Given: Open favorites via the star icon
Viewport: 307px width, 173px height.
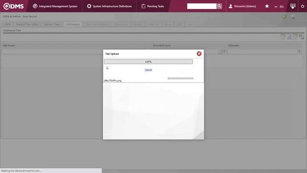Looking at the screenshot, I should point(267,6).
